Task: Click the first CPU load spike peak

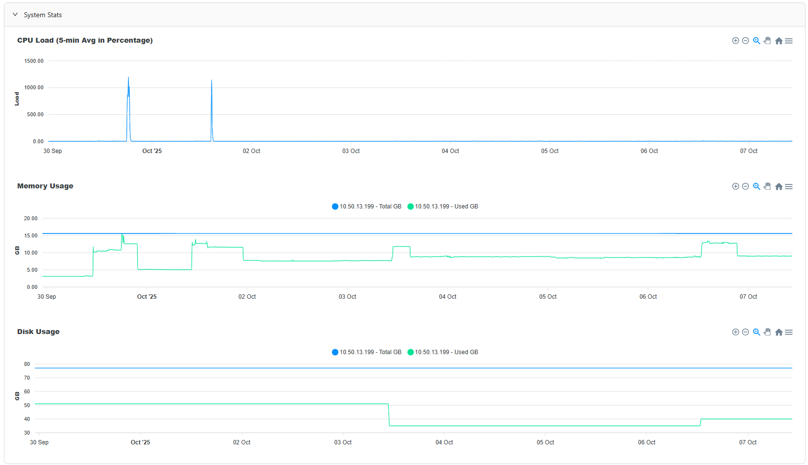Action: click(x=128, y=77)
